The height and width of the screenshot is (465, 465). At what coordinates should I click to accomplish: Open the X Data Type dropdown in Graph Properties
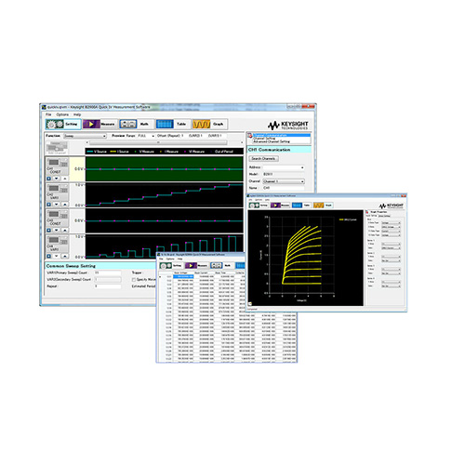(391, 223)
